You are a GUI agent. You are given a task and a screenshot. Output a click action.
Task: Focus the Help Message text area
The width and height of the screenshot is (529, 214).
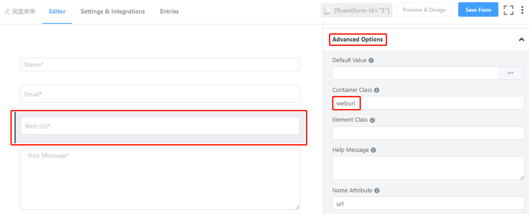[428, 168]
